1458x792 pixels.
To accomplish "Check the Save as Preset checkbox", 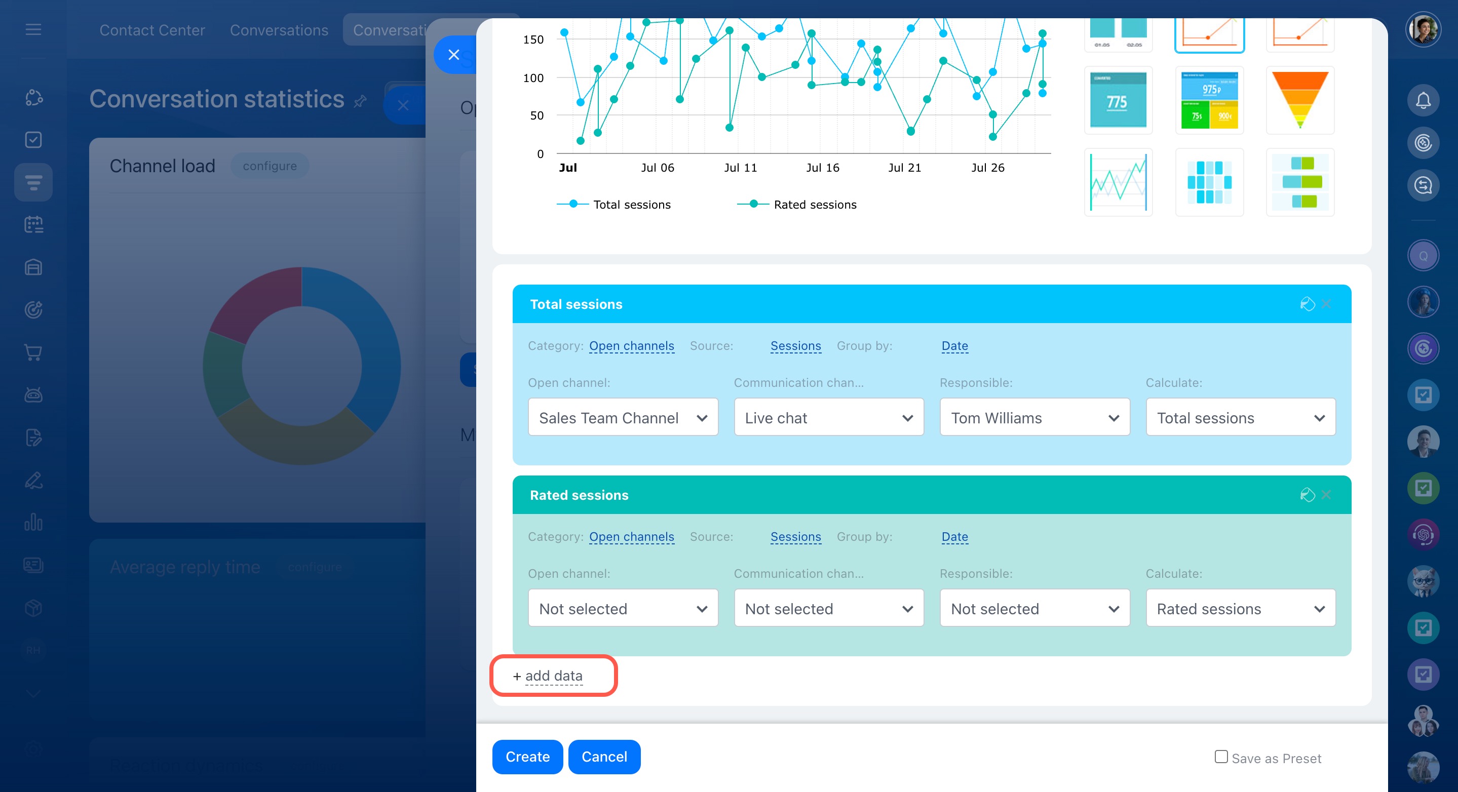I will pyautogui.click(x=1221, y=757).
